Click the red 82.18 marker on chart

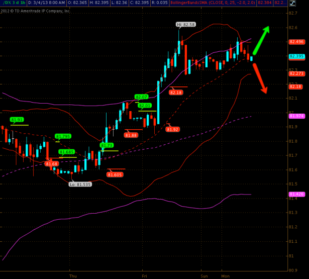click(x=176, y=92)
